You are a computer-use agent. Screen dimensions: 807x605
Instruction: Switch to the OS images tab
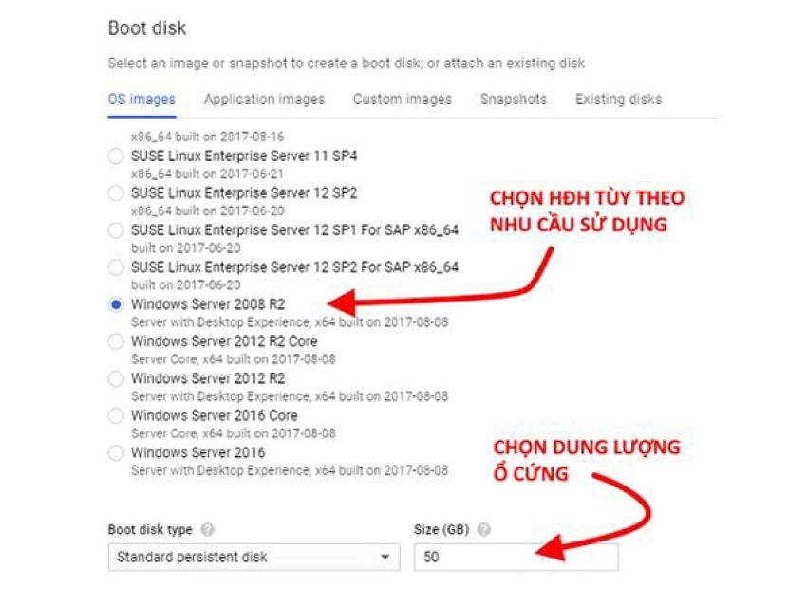(x=141, y=100)
